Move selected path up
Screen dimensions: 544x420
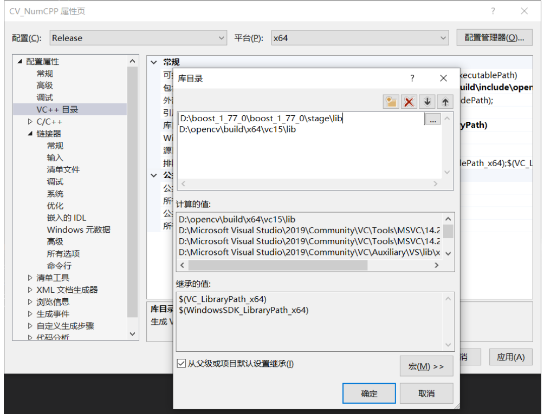(x=444, y=101)
